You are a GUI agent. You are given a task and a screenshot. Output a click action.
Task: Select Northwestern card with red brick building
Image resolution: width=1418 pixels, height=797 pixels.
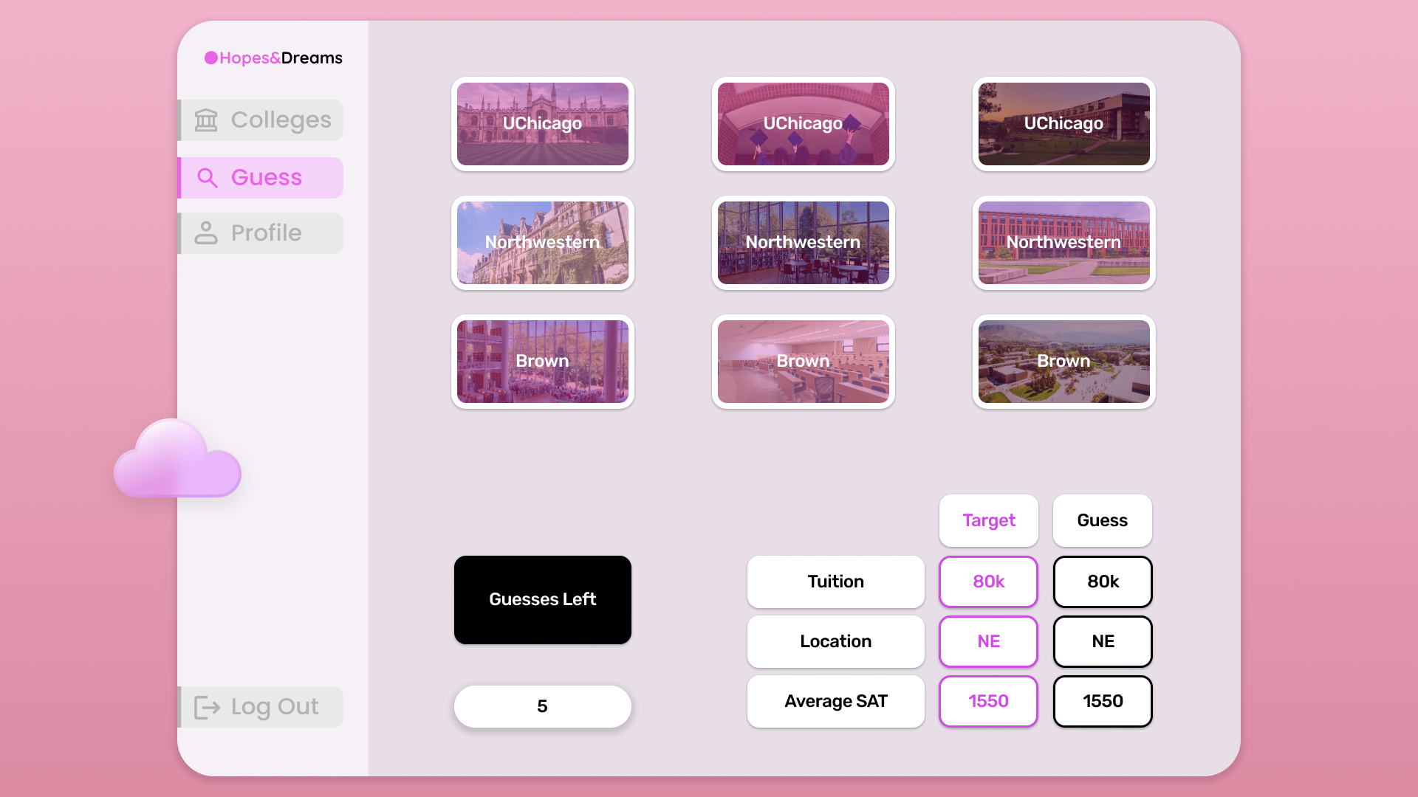pyautogui.click(x=1063, y=243)
